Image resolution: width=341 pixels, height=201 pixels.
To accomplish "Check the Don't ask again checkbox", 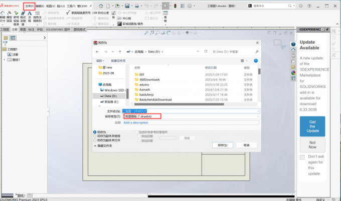I will point(302,157).
